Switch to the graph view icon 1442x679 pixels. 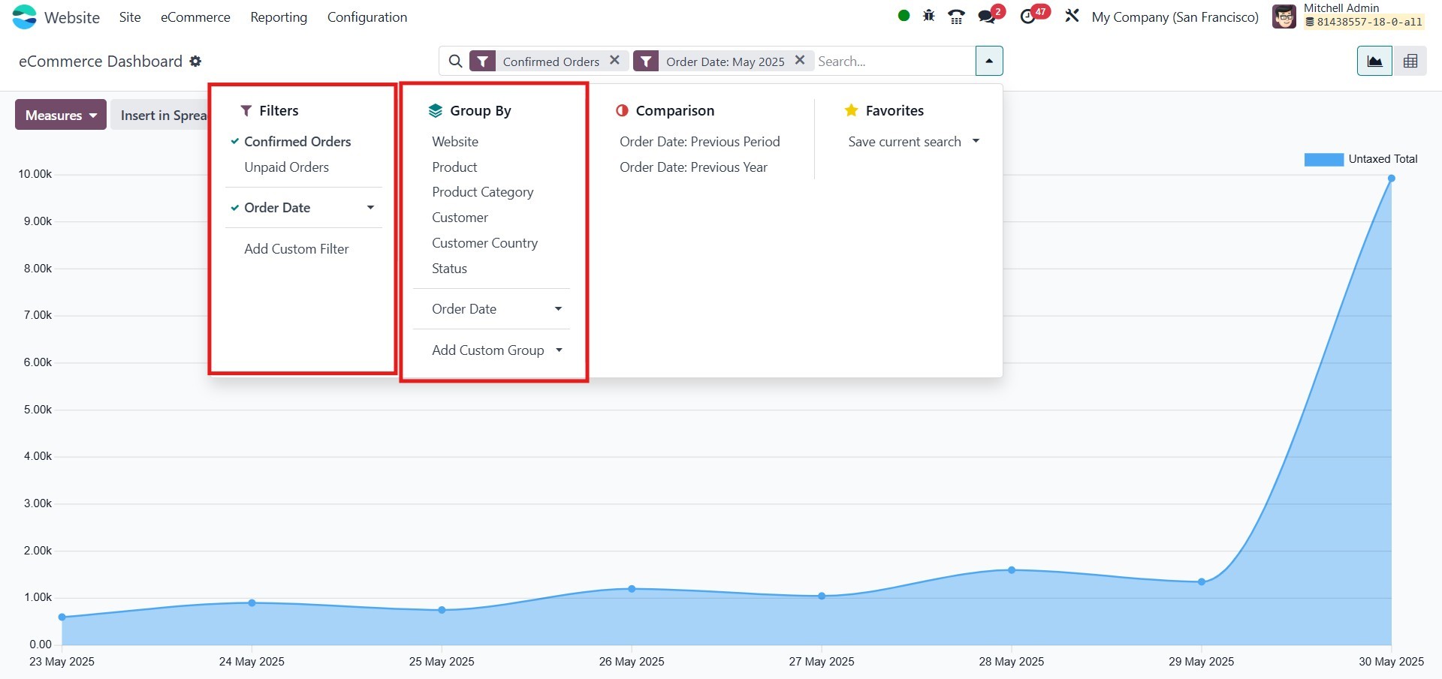click(1374, 62)
